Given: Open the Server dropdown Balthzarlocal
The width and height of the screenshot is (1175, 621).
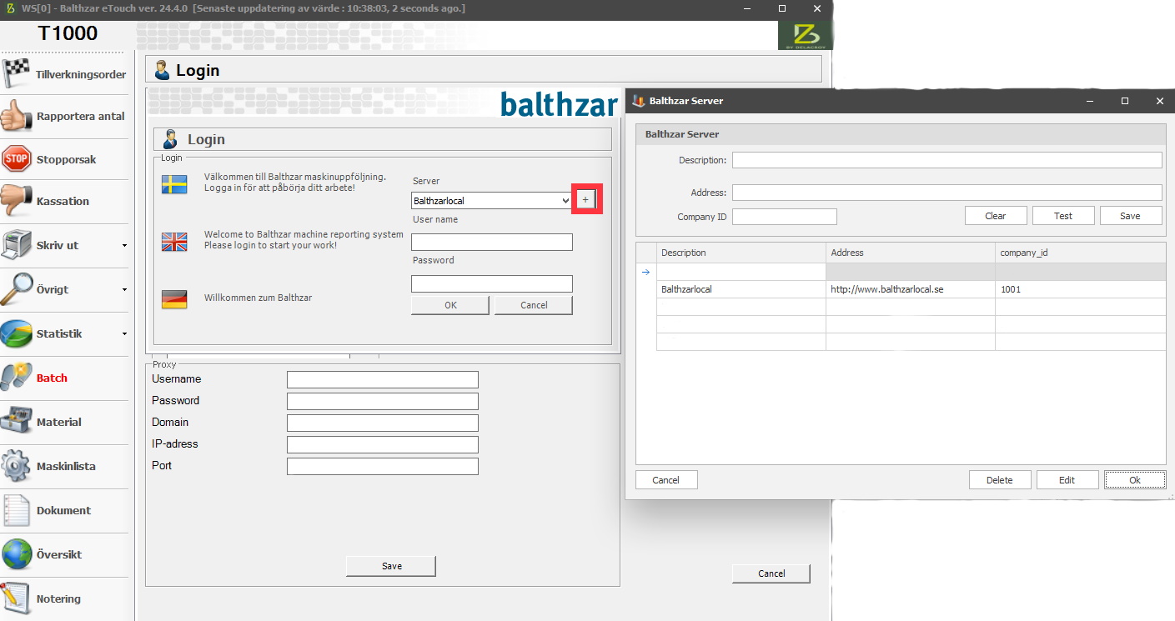Looking at the screenshot, I should point(491,200).
